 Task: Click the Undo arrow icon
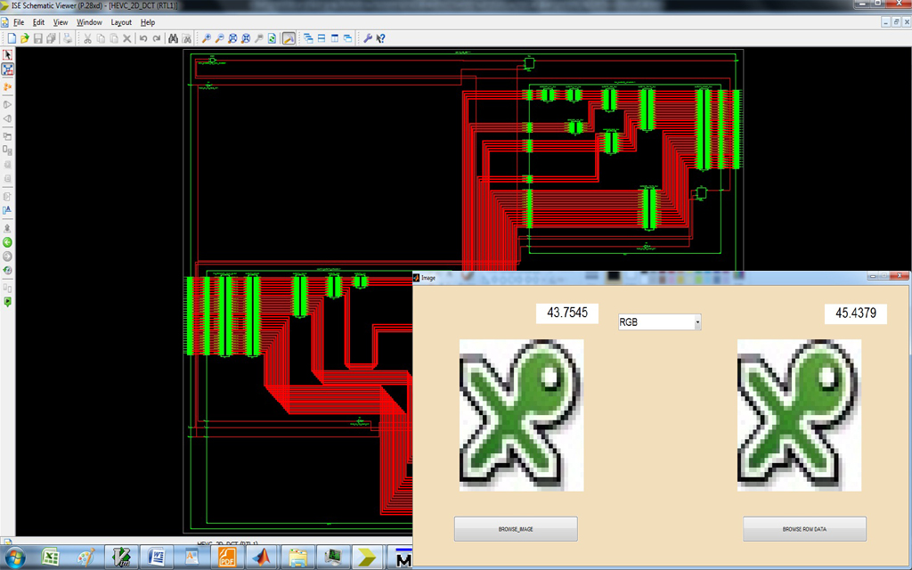click(x=143, y=38)
